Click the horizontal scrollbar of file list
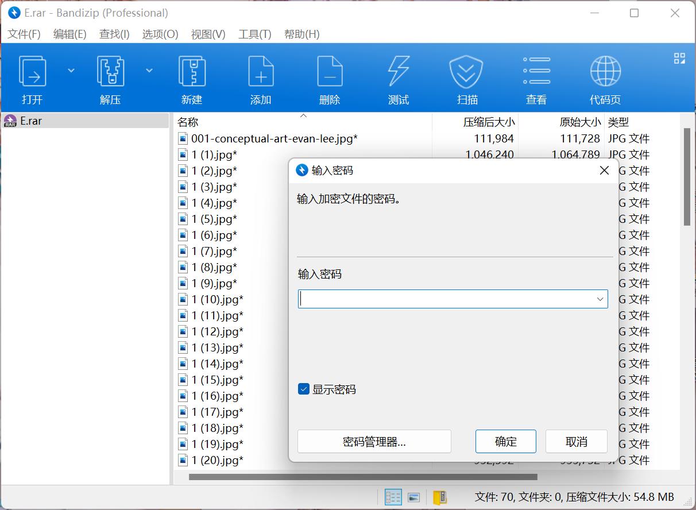 pos(363,477)
